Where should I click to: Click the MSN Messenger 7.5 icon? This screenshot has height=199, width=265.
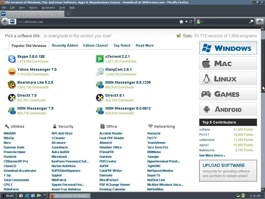[x=12, y=111]
